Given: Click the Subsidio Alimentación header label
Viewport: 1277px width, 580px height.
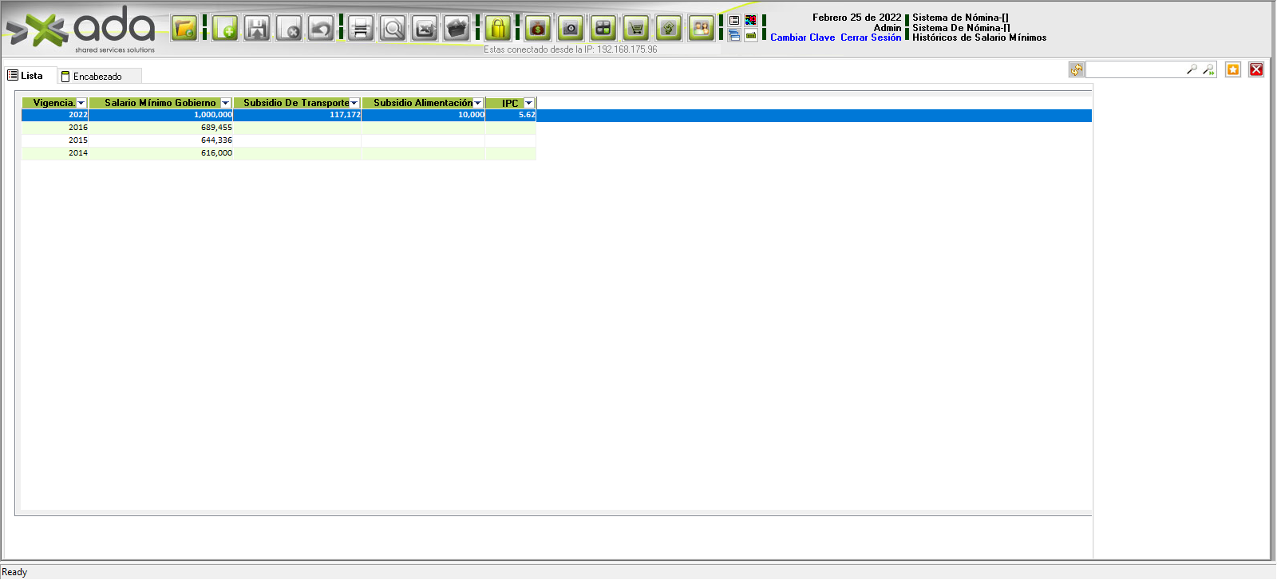Looking at the screenshot, I should coord(423,103).
